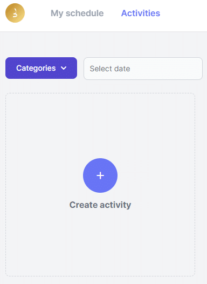Viewport: 207px width, 284px height.
Task: Add a new activity with plus icon
Action: click(x=100, y=175)
